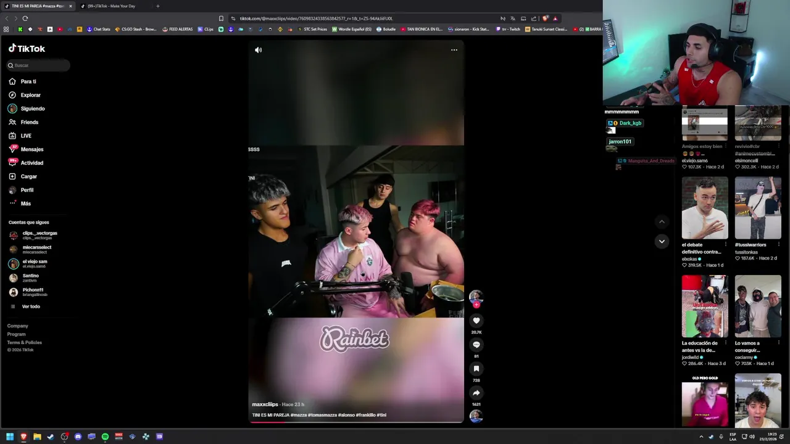Go to next video arrow
This screenshot has height=444, width=790.
pos(662,241)
